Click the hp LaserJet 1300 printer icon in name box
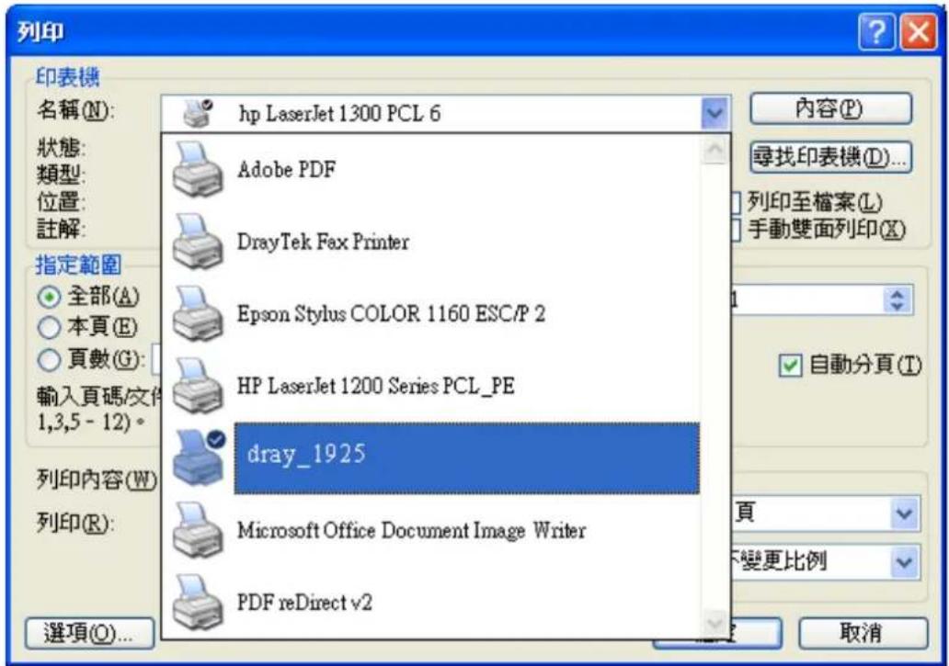The image size is (949, 666). point(198,113)
